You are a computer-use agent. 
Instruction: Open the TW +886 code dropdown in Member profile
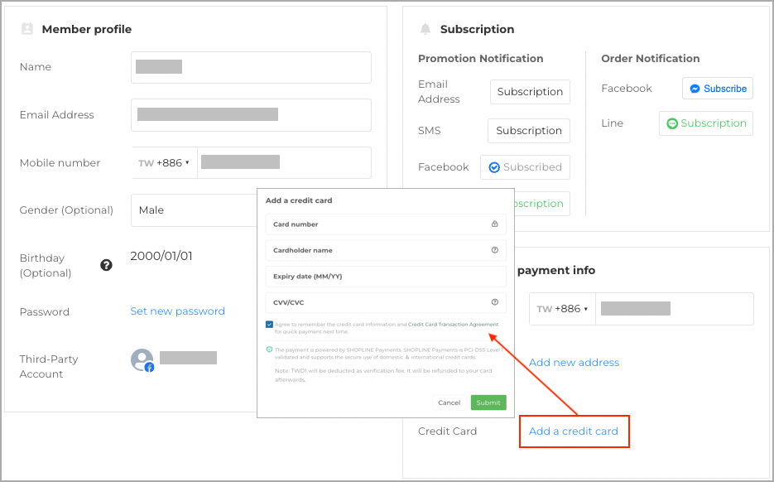(164, 162)
